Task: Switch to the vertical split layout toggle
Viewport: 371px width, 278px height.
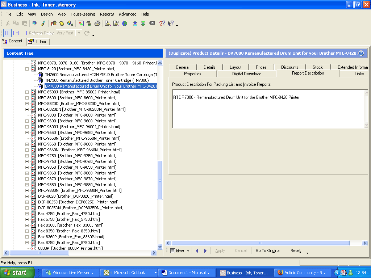Action: pos(16,33)
